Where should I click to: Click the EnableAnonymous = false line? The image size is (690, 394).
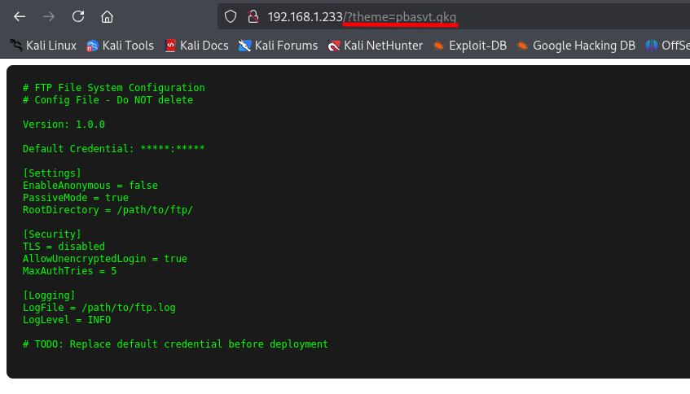tap(90, 186)
